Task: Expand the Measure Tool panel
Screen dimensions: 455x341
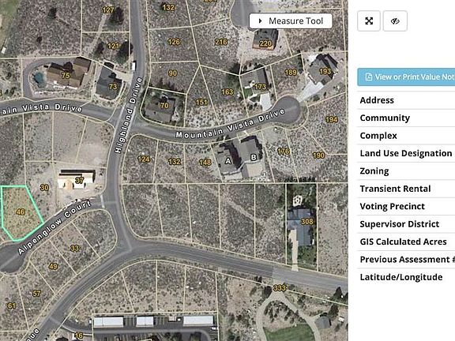Action: (x=291, y=21)
